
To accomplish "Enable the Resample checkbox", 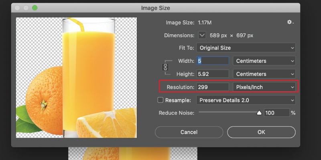I will 160,100.
